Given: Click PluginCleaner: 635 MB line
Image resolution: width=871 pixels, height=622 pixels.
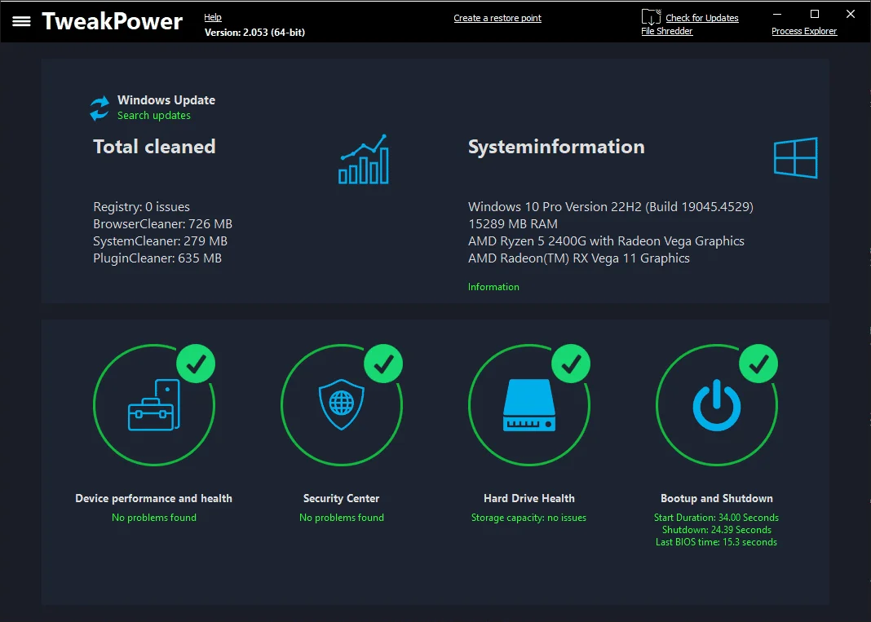Looking at the screenshot, I should [x=157, y=258].
